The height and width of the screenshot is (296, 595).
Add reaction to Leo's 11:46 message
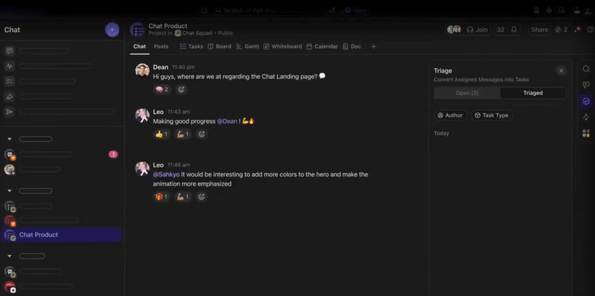pyautogui.click(x=202, y=196)
